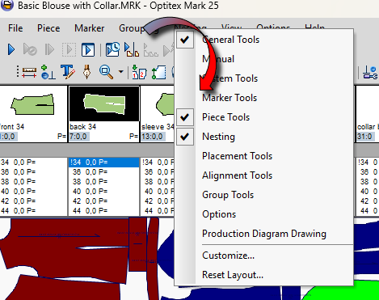Select the fountain pen nib tool icon
The height and width of the screenshot is (300, 379).
click(x=86, y=72)
